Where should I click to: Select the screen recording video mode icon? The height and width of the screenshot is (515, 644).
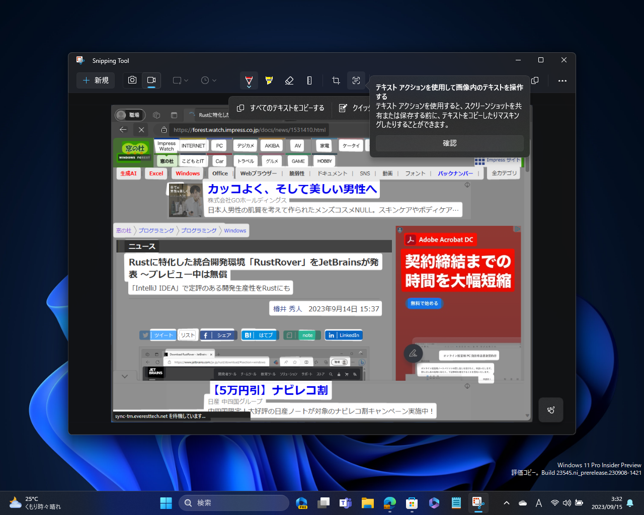(152, 80)
